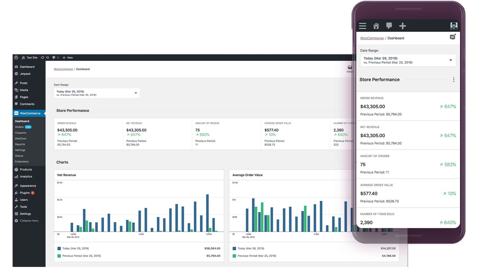
Task: Click Store Performance heading on desktop
Action: [73, 111]
